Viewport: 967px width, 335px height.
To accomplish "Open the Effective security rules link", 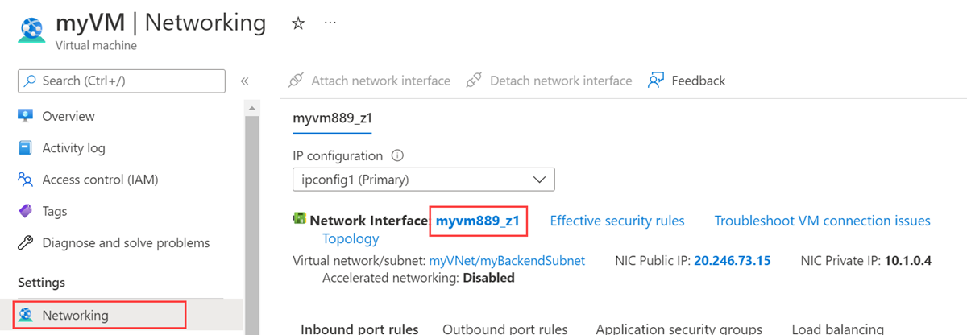I will (x=616, y=221).
